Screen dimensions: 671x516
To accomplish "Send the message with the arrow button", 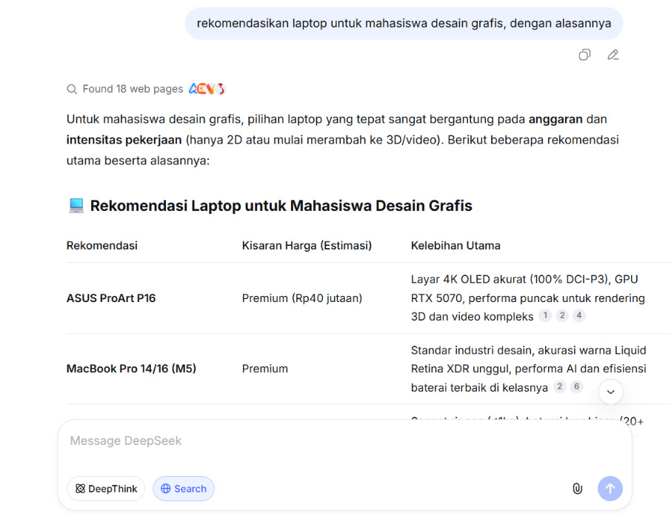I will coord(610,489).
